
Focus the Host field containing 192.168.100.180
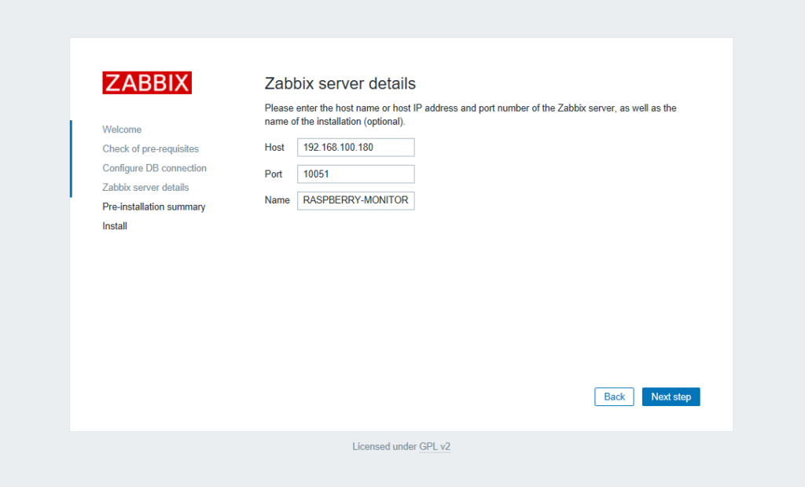(x=355, y=148)
